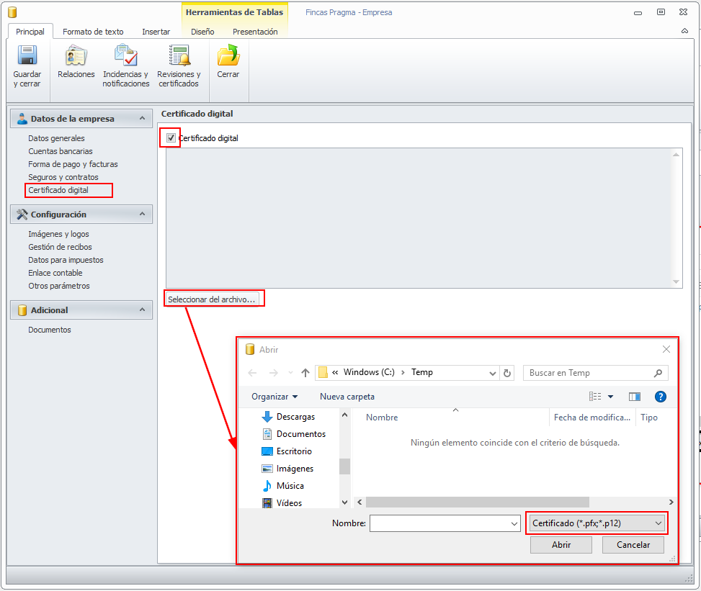Click the Seleccionar del archivo button
This screenshot has height=591, width=701.
[212, 299]
